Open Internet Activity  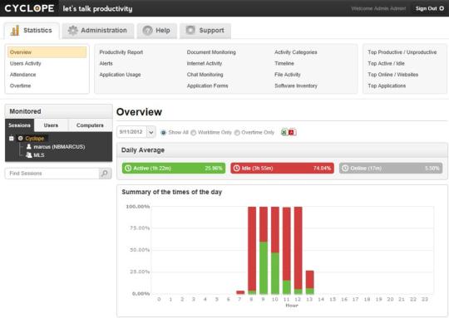(x=205, y=63)
